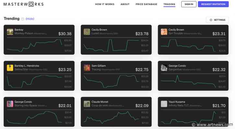235x129 pixels.
Task: Open Yayoi Kusama Infinity Nets thumbnail
Action: (164, 104)
